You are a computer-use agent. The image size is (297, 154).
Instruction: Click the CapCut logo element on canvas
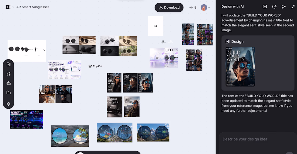coord(96,66)
